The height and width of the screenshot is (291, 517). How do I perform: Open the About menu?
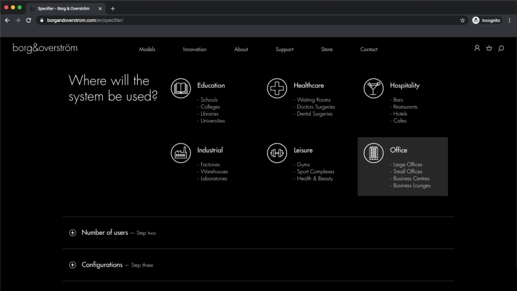point(241,49)
